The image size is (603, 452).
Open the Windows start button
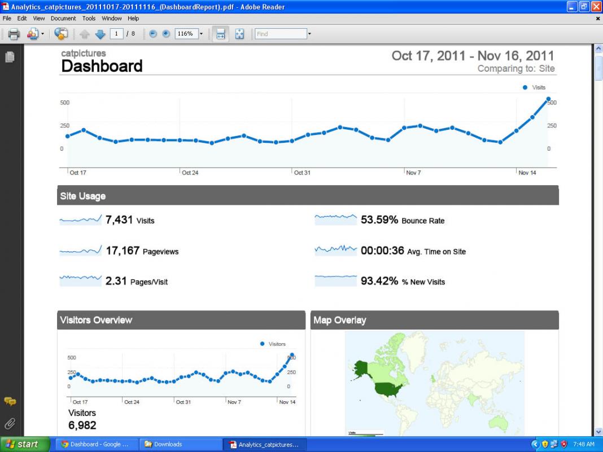point(25,445)
